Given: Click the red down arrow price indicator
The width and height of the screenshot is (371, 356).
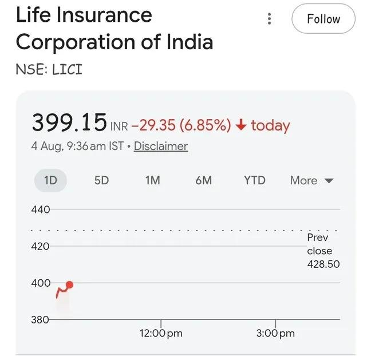Looking at the screenshot, I should pos(241,125).
